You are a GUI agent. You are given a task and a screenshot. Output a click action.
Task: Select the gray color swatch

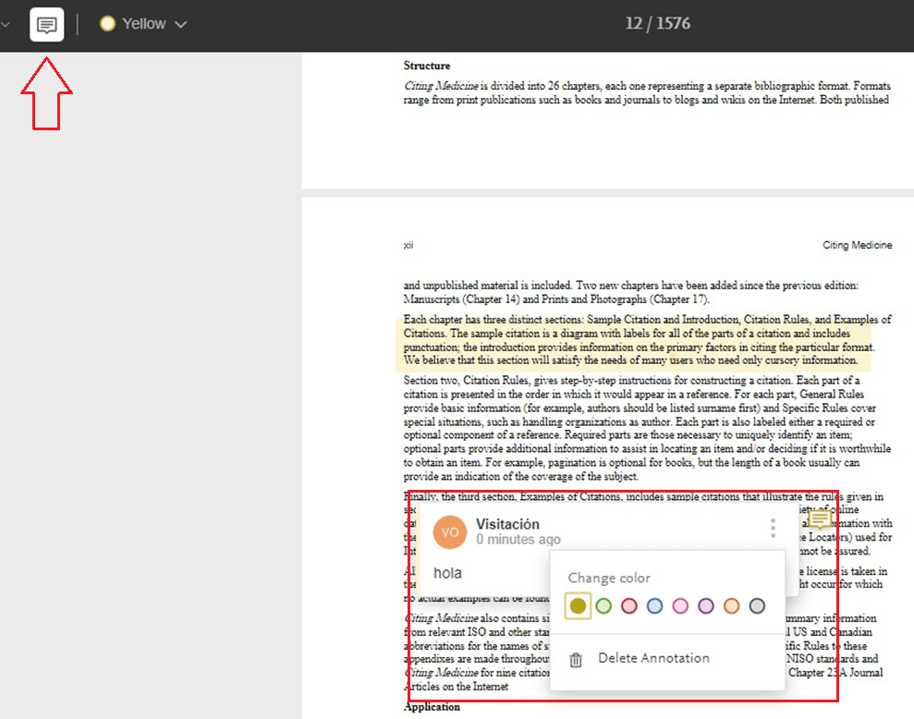pos(757,606)
